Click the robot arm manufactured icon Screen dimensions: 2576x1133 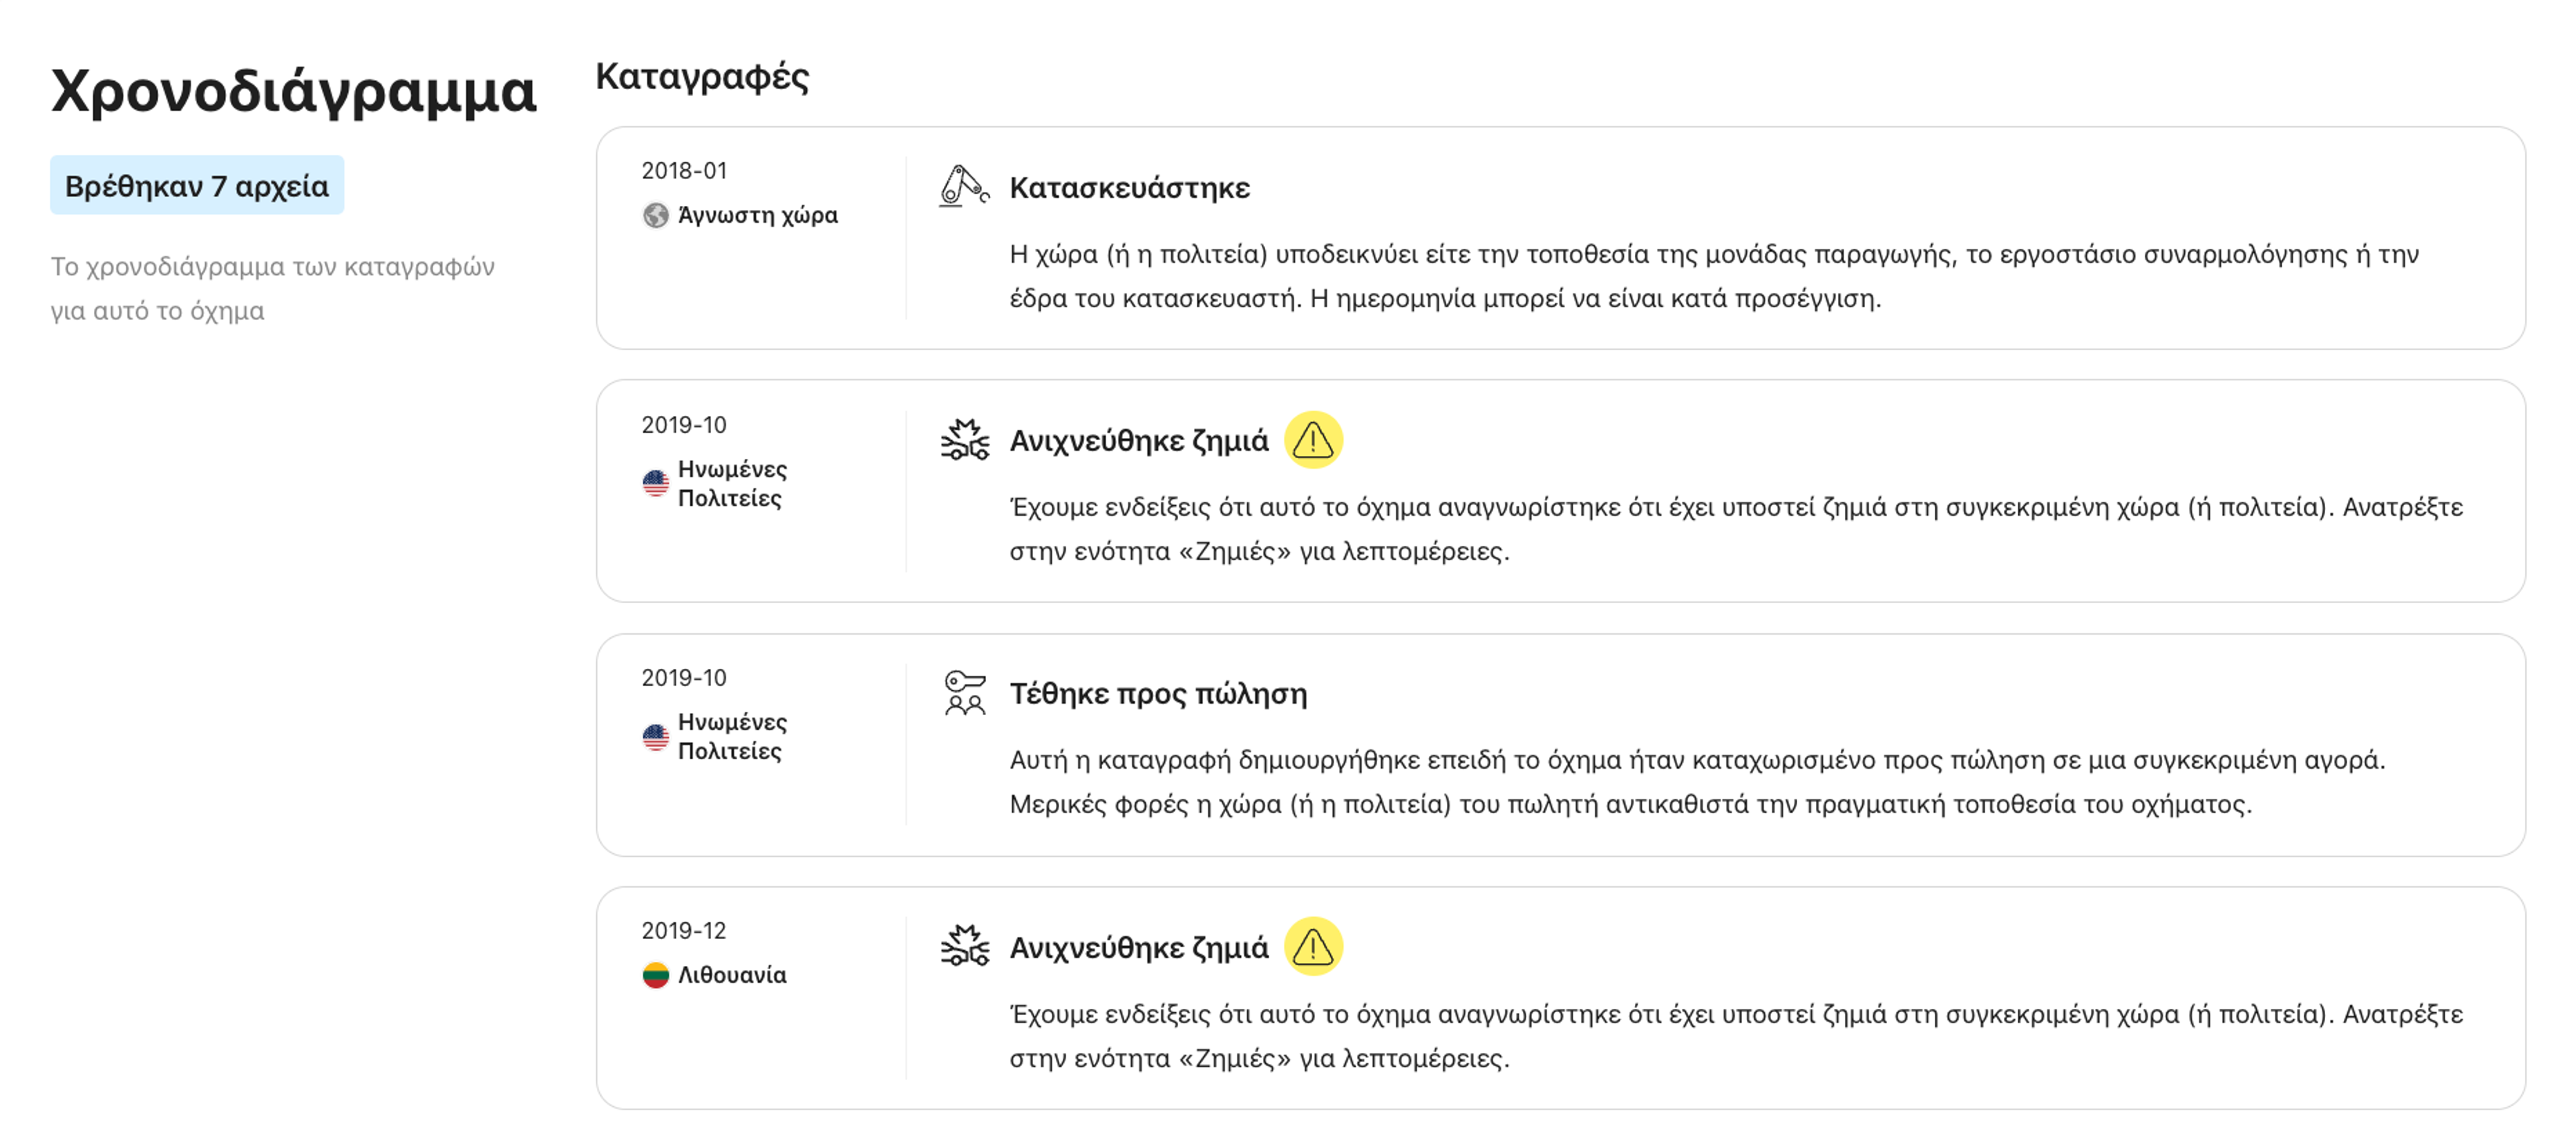[x=964, y=187]
